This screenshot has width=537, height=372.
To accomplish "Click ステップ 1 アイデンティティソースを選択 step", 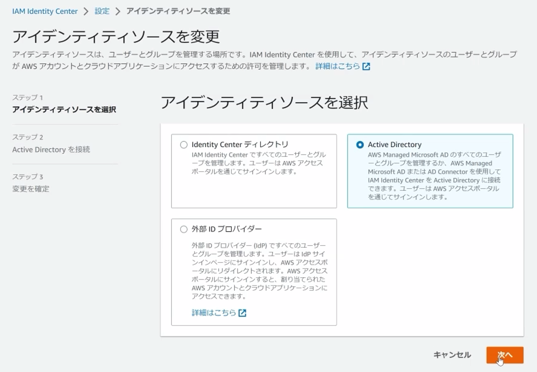I will tap(64, 104).
